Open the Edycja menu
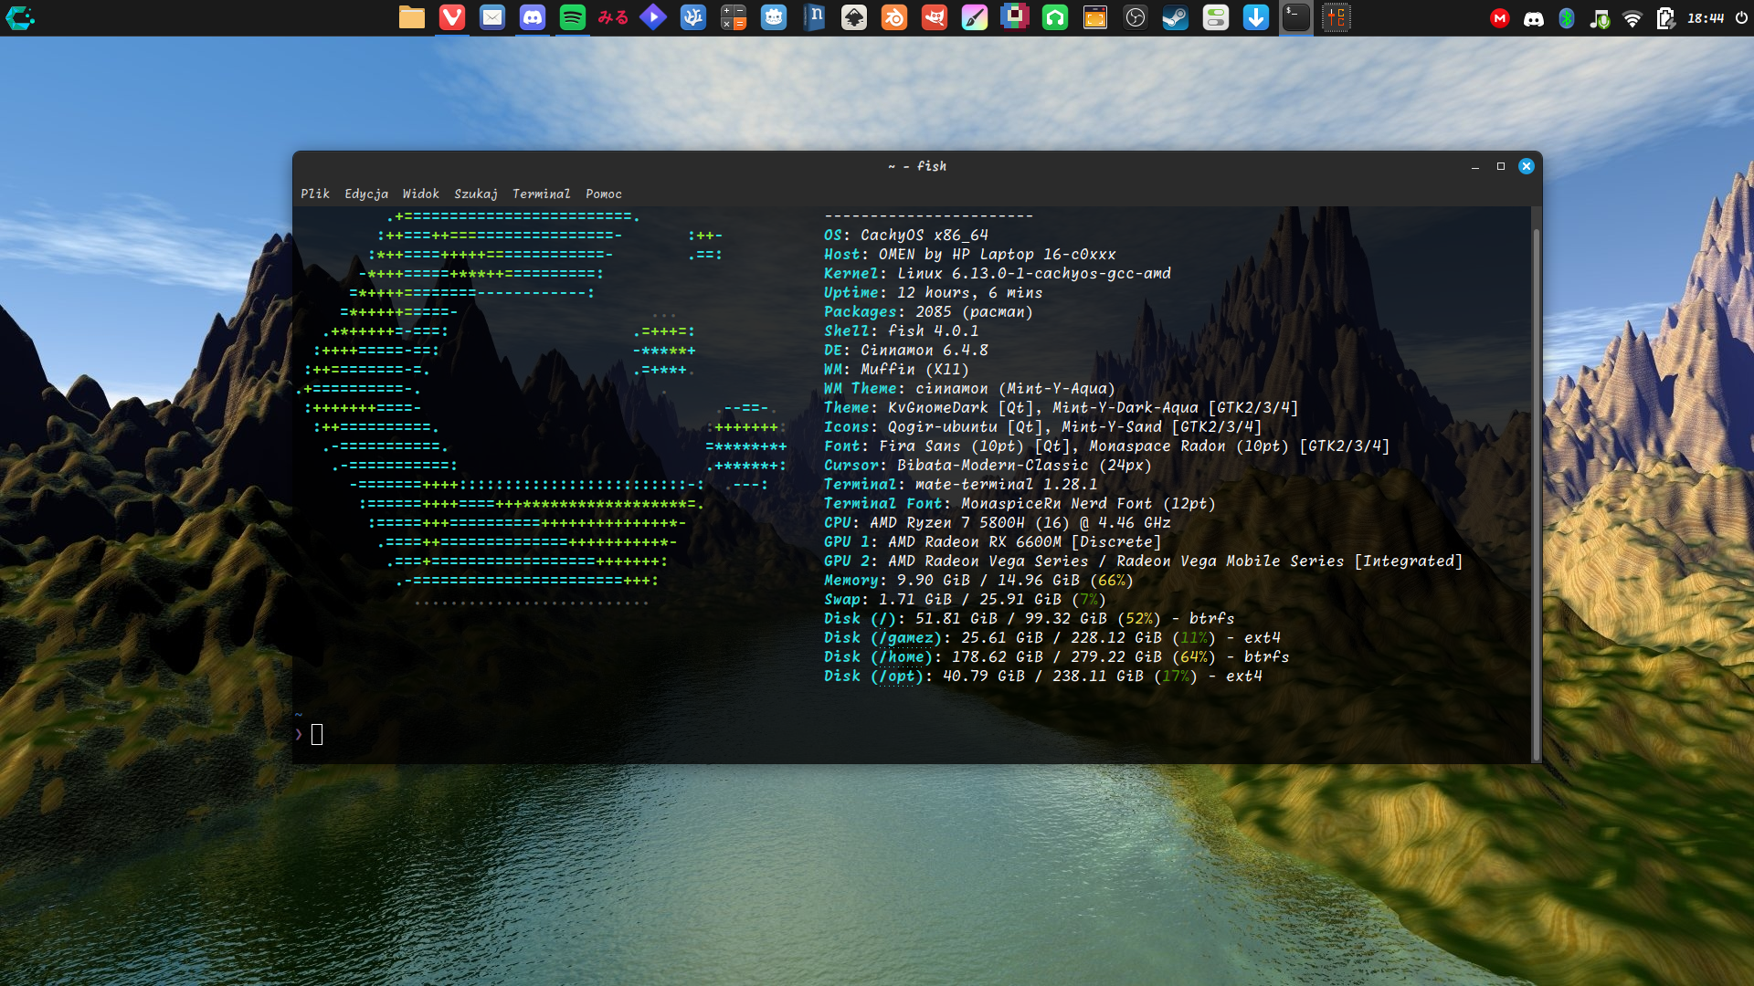 pos(365,194)
